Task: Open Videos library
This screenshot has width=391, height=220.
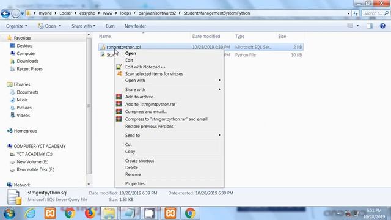Action: click(23, 116)
